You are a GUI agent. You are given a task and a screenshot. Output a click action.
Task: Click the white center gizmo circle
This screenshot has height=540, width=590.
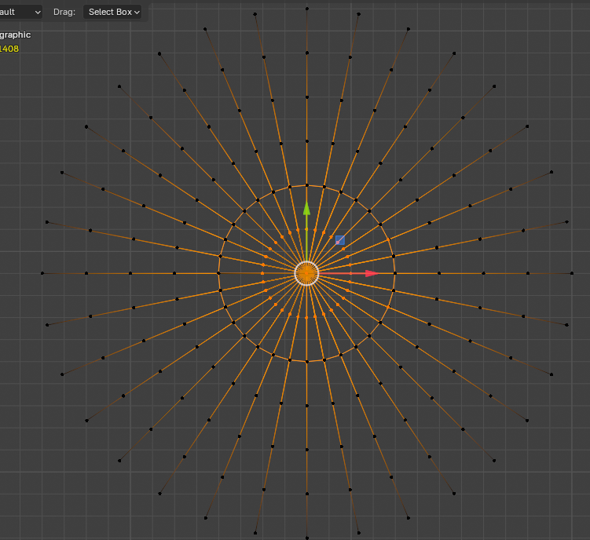[x=306, y=273]
